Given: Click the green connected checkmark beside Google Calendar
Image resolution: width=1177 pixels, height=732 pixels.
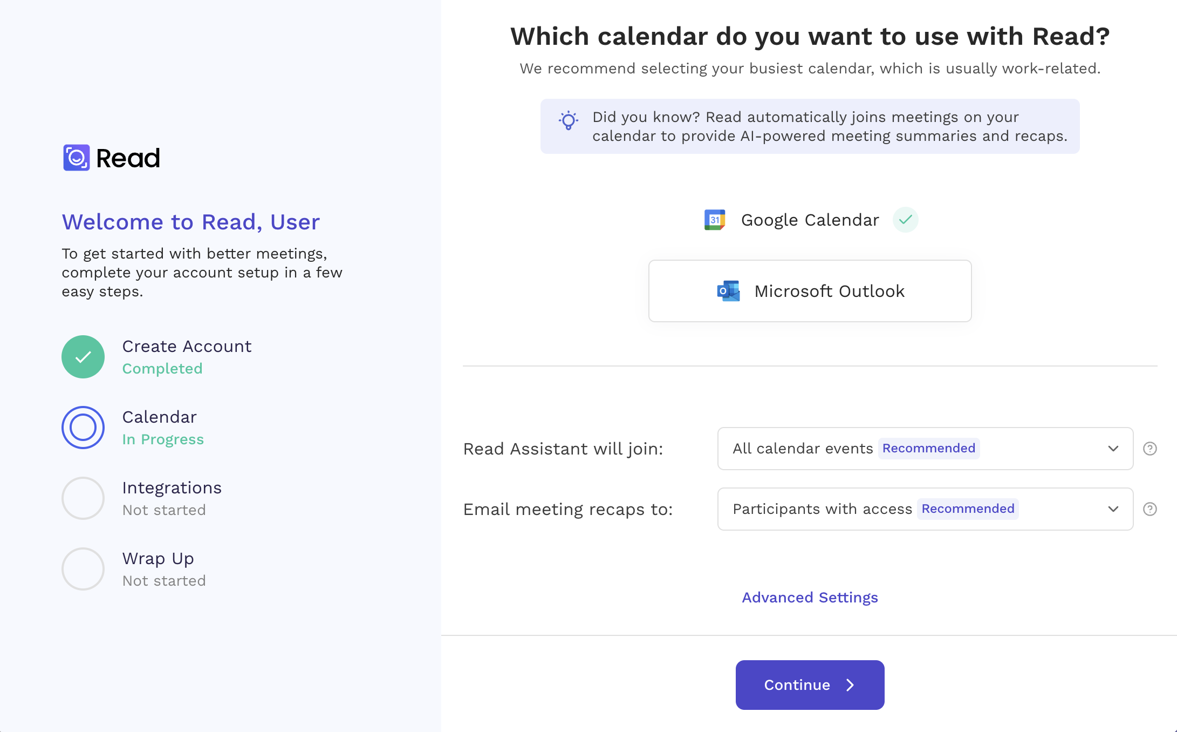Looking at the screenshot, I should pyautogui.click(x=905, y=220).
